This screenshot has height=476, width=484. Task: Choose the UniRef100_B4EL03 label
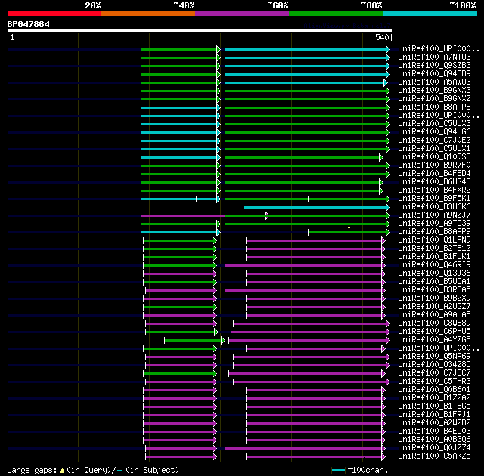coord(434,431)
